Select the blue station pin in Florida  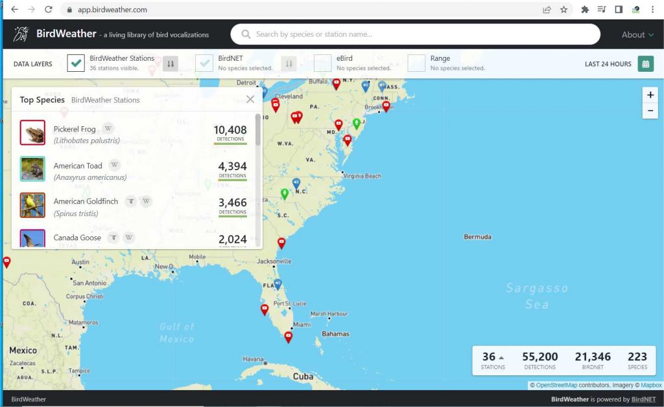pos(278,283)
